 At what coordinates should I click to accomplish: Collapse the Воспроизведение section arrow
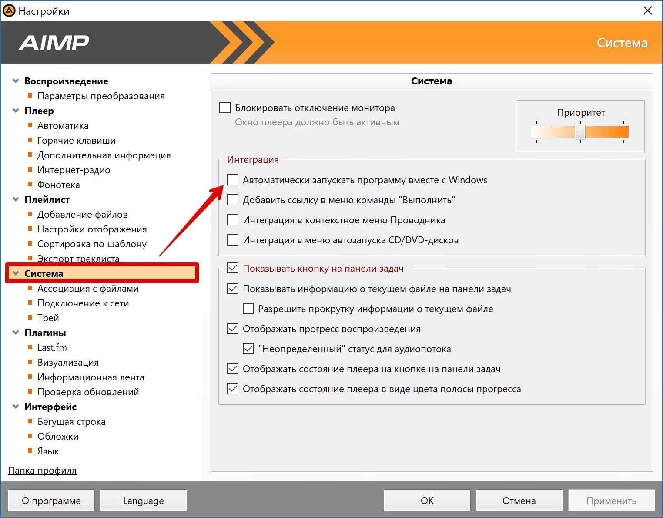tap(16, 81)
